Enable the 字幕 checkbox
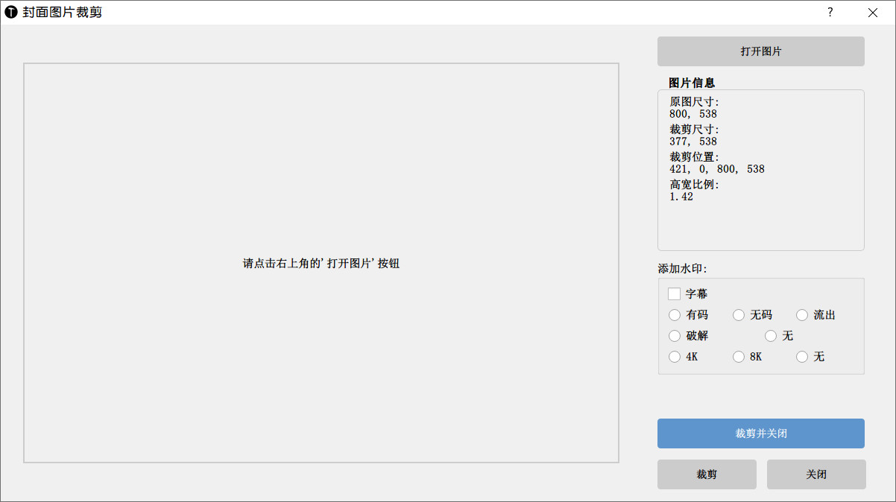Screen dimensions: 896x502 pyautogui.click(x=675, y=294)
